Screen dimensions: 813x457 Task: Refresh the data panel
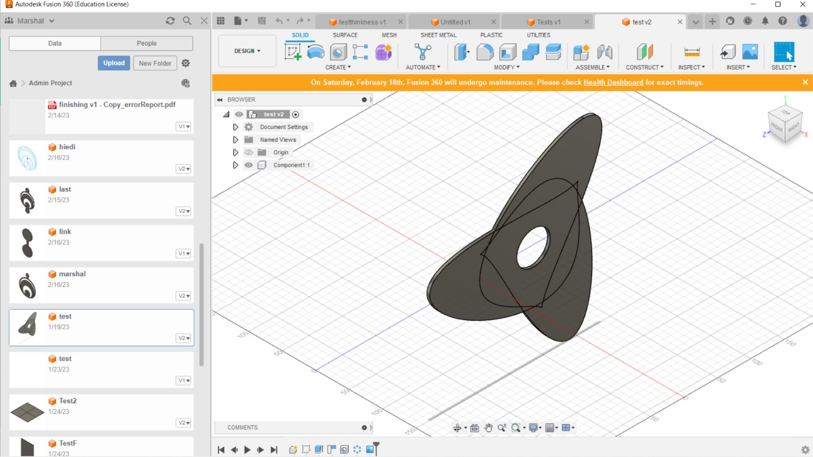point(170,21)
